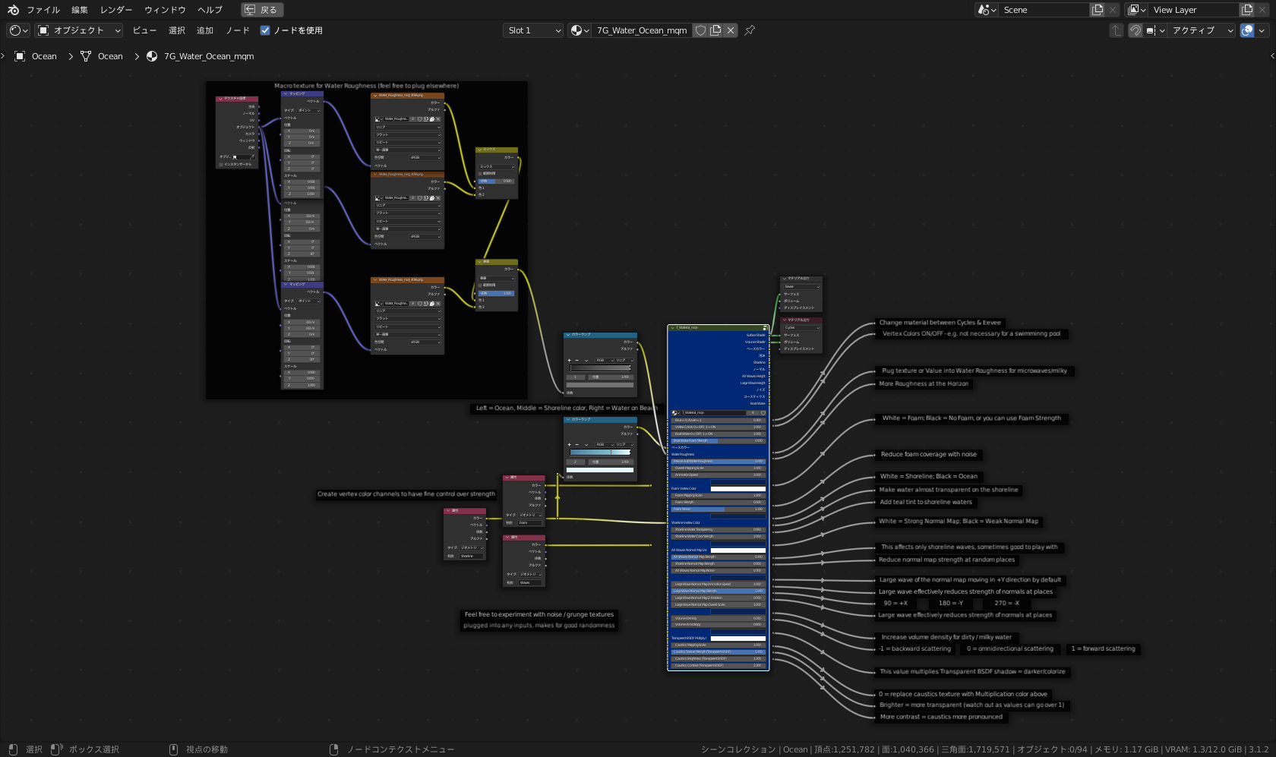1276x757 pixels.
Task: Create a new scene with the copy icon
Action: tap(1098, 10)
